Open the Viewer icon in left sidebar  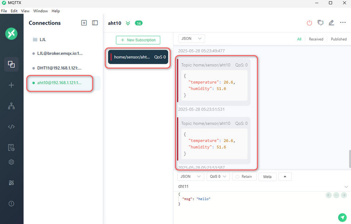(11, 106)
